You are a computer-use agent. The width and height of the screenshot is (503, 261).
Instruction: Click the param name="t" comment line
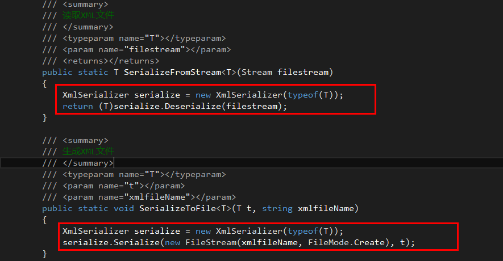tap(114, 186)
